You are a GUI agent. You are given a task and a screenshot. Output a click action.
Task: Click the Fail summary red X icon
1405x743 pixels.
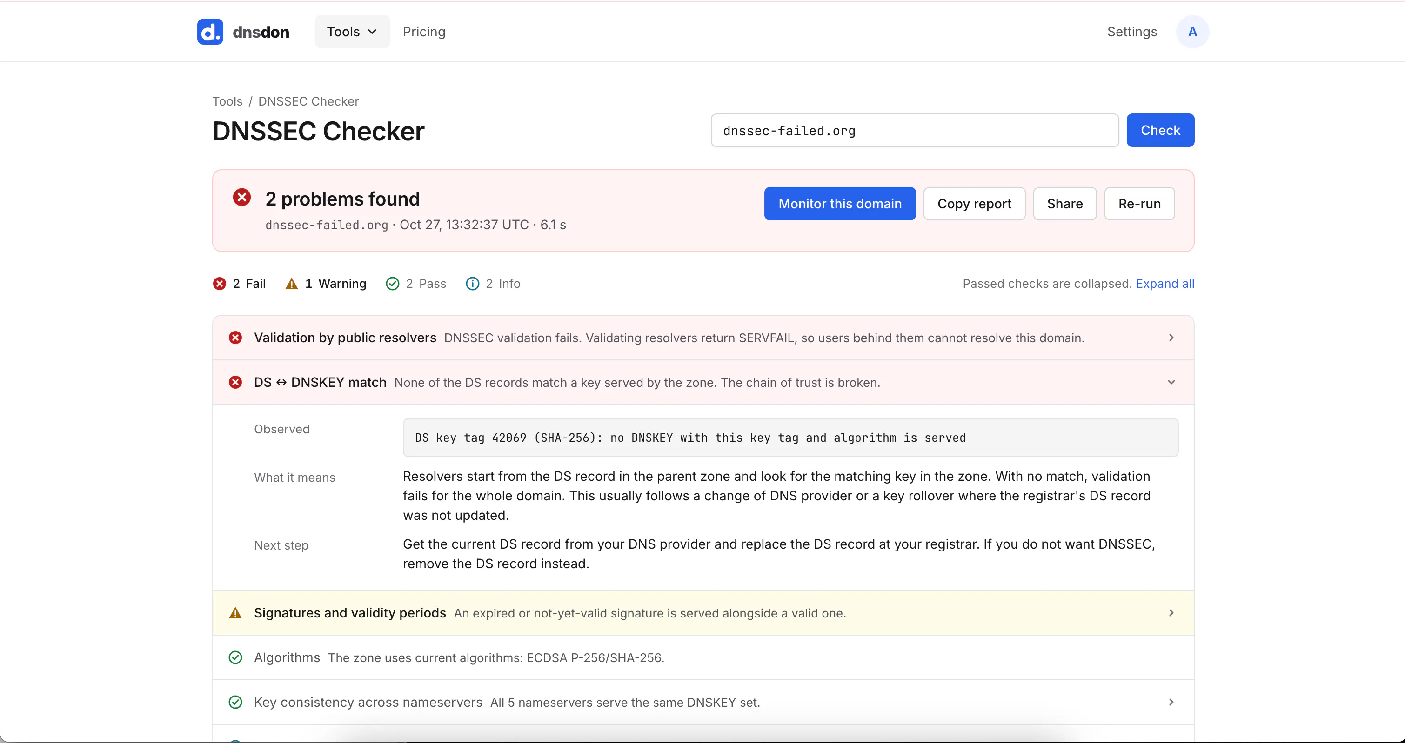(x=219, y=284)
